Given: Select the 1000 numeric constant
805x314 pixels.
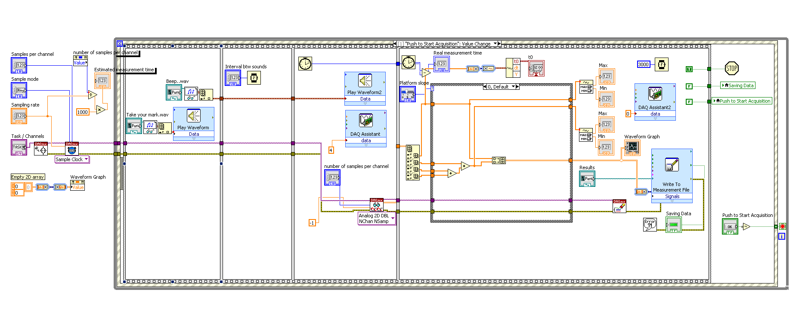Looking at the screenshot, I should pos(83,112).
